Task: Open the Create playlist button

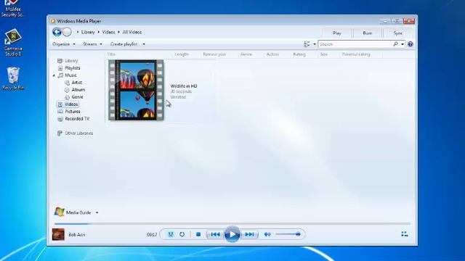Action: point(124,44)
